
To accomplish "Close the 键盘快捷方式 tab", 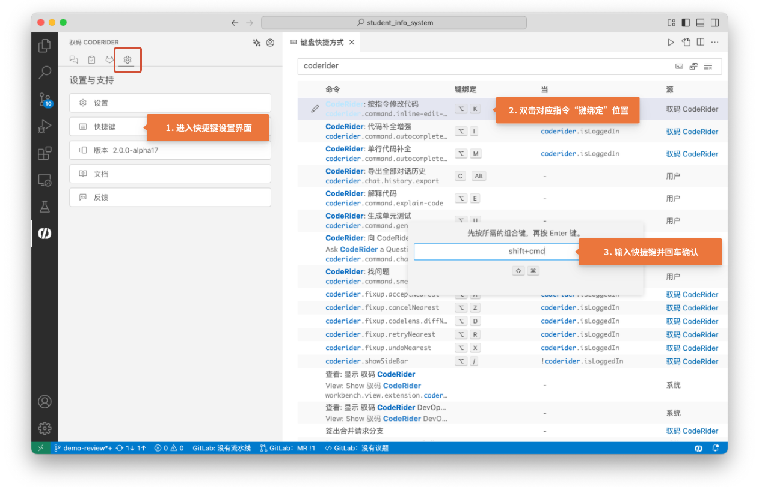I will tap(352, 42).
